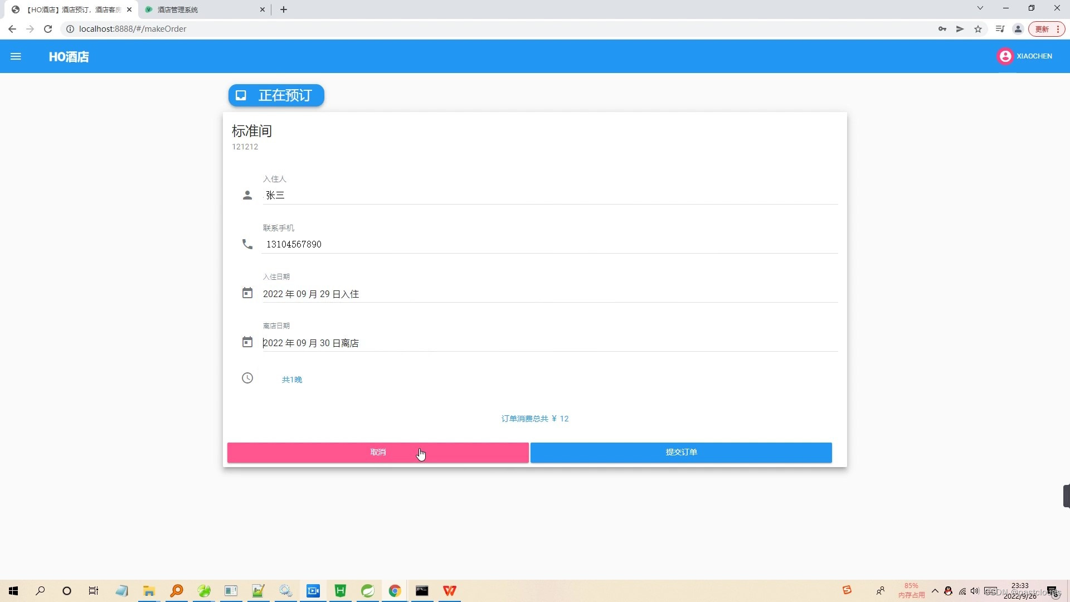Switch to the 酒店管理系统 tab
Screen dimensions: 1070x602
pos(201,9)
